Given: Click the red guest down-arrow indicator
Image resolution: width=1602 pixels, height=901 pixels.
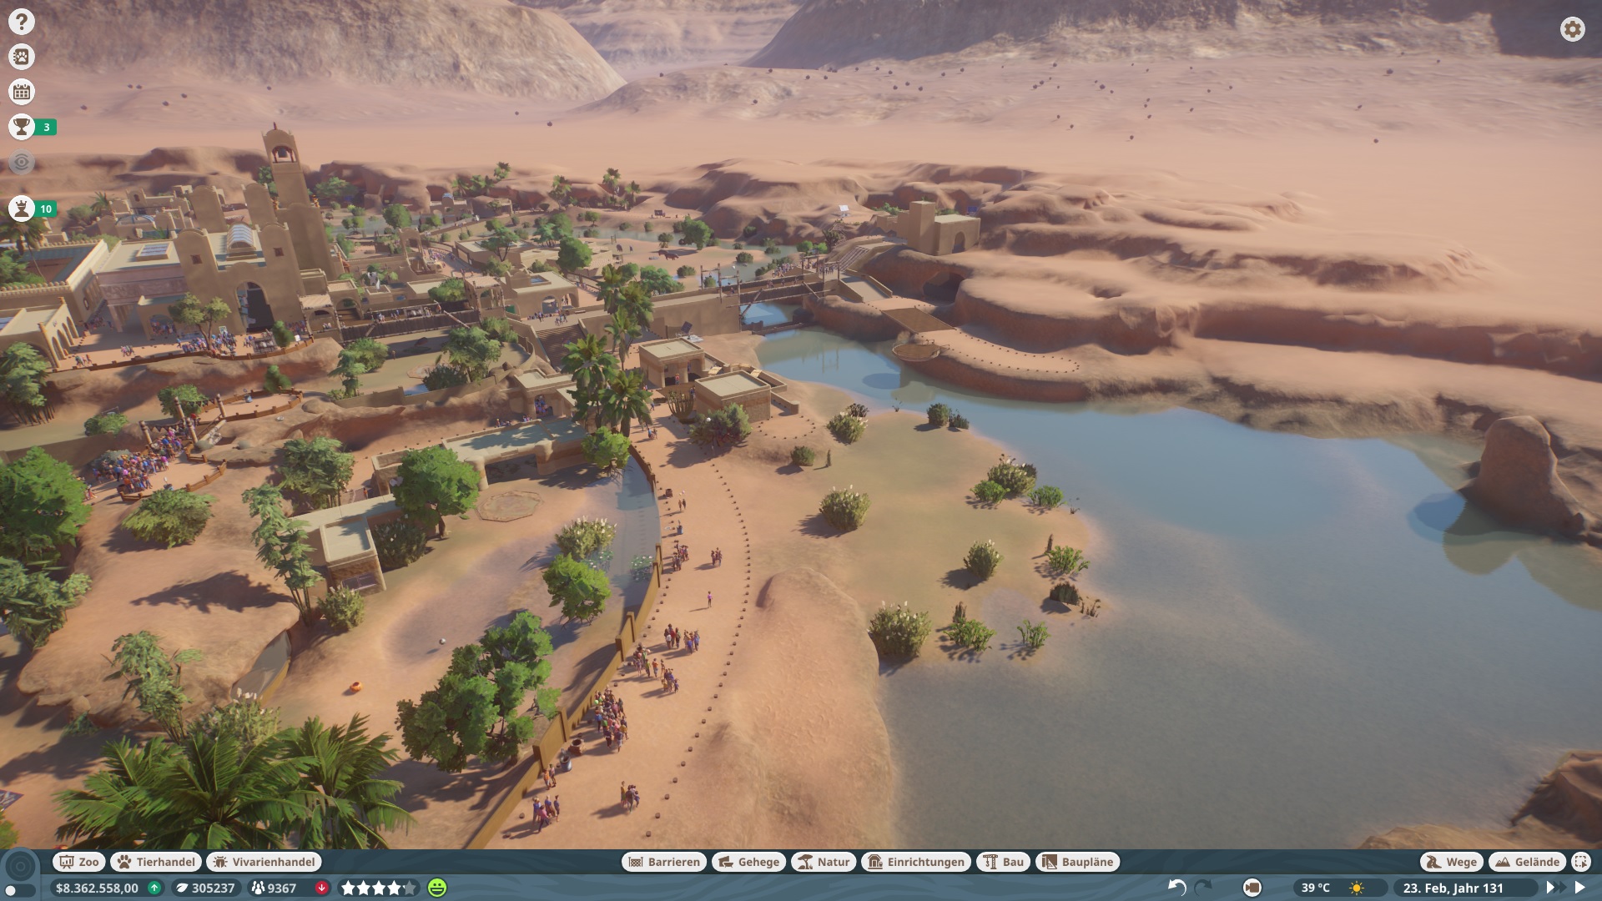Looking at the screenshot, I should [321, 888].
